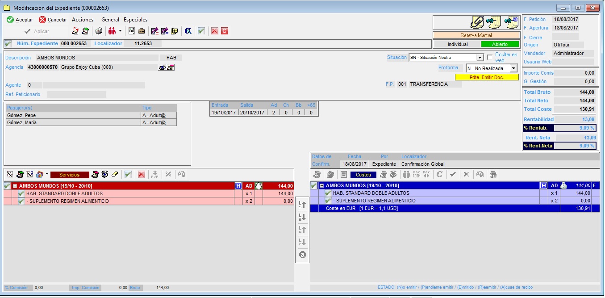Toggle the check beside SUPLEMENTO REGIMEN ALIMENTICIO in costs
Image resolution: width=605 pixels, height=298 pixels.
[328, 201]
